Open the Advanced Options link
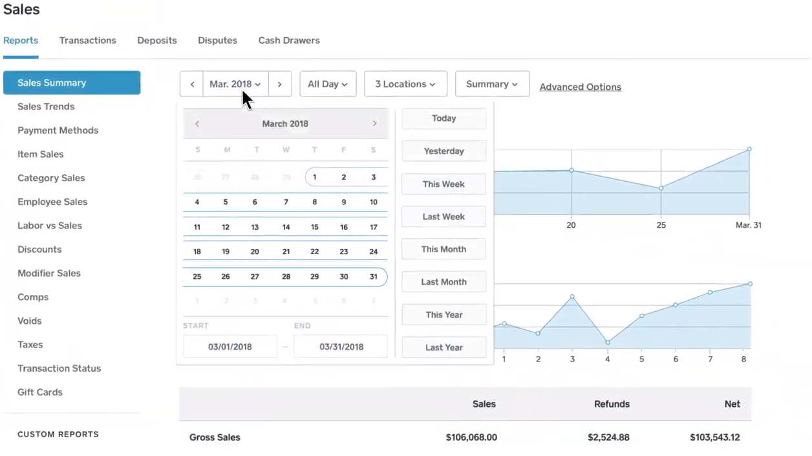This screenshot has width=812, height=456. 580,87
